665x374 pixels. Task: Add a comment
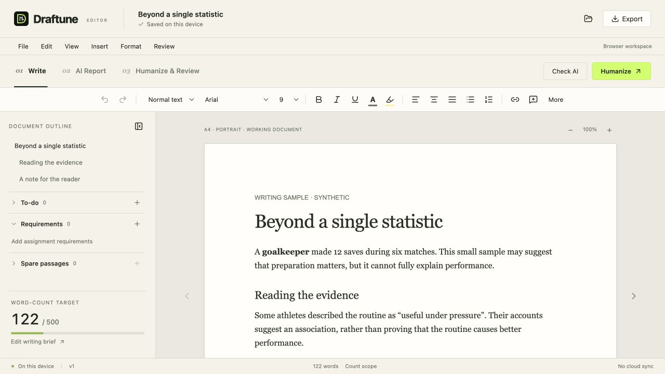pos(533,100)
